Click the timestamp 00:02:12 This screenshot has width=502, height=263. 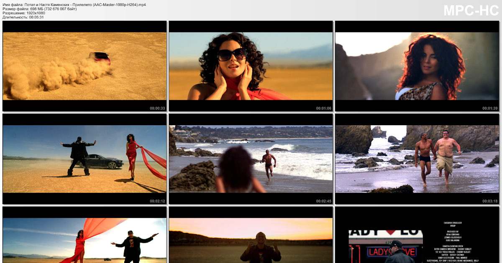pyautogui.click(x=157, y=201)
